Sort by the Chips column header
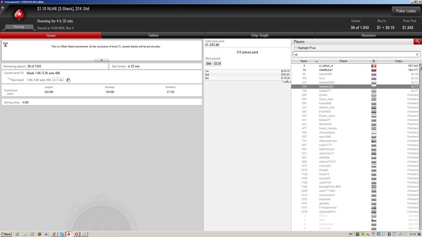 (x=398, y=61)
